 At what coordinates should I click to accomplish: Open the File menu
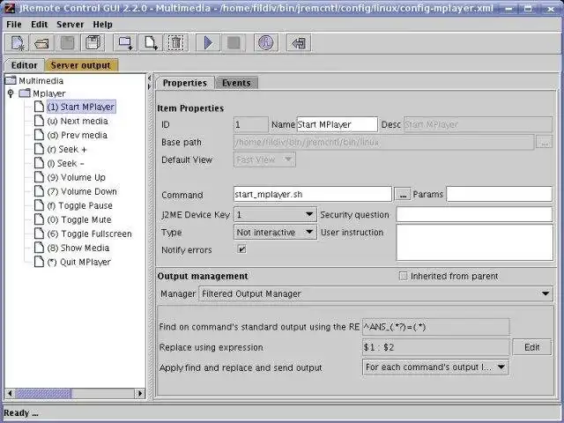point(14,25)
